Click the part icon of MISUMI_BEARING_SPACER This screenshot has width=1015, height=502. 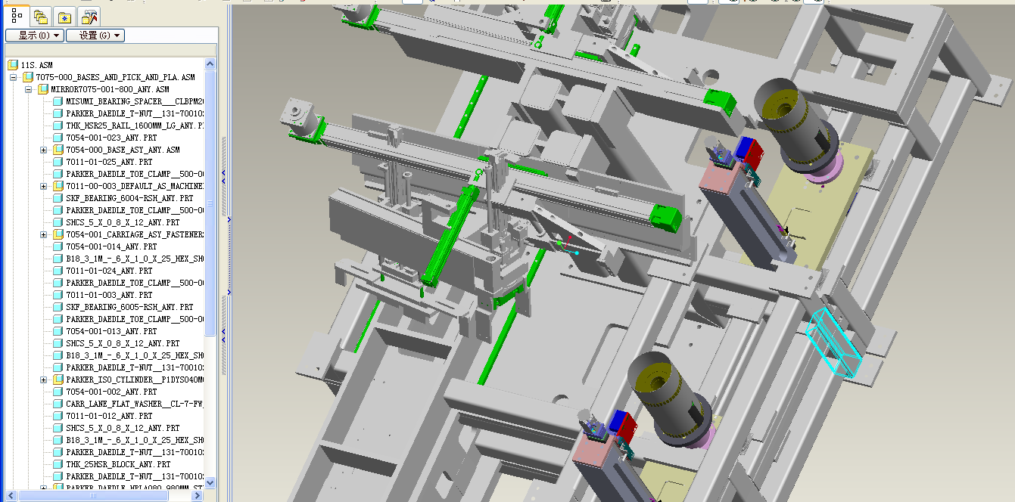click(x=58, y=101)
